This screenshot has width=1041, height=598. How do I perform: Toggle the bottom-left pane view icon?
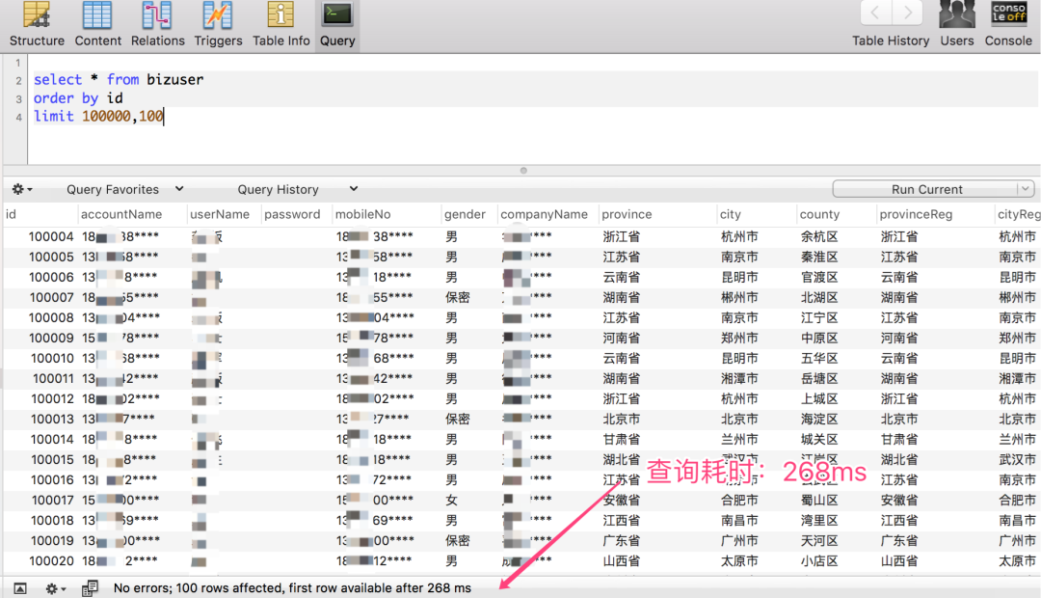pyautogui.click(x=20, y=588)
